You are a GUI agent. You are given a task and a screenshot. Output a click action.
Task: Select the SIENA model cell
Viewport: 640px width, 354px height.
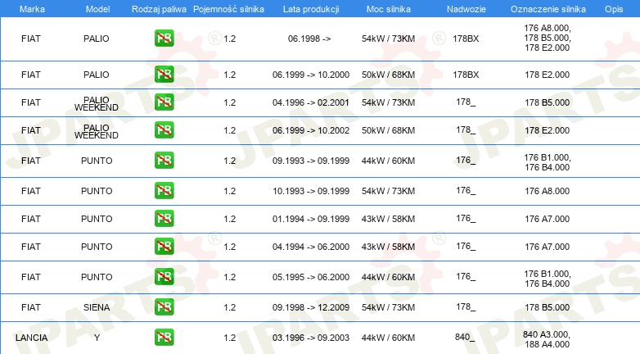[x=97, y=307]
